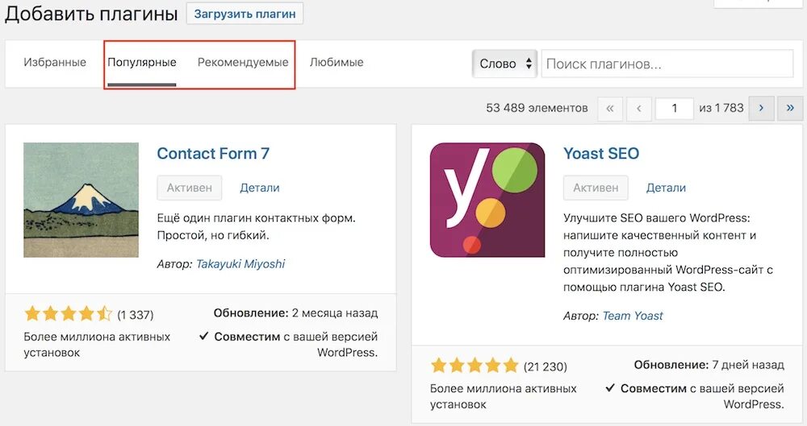Go to previous page arrow
Image resolution: width=807 pixels, height=426 pixels.
(639, 108)
